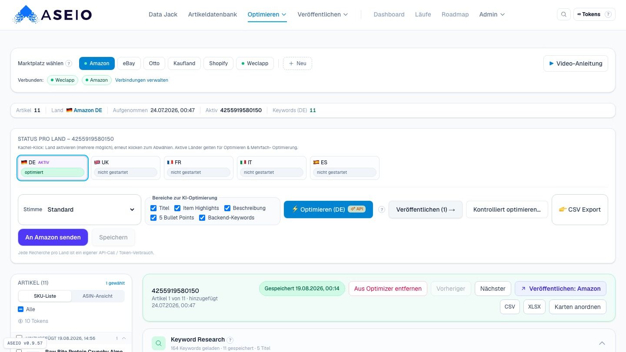This screenshot has width=626, height=352.
Task: Click the 10 Tokens coin icon
Action: click(20, 321)
